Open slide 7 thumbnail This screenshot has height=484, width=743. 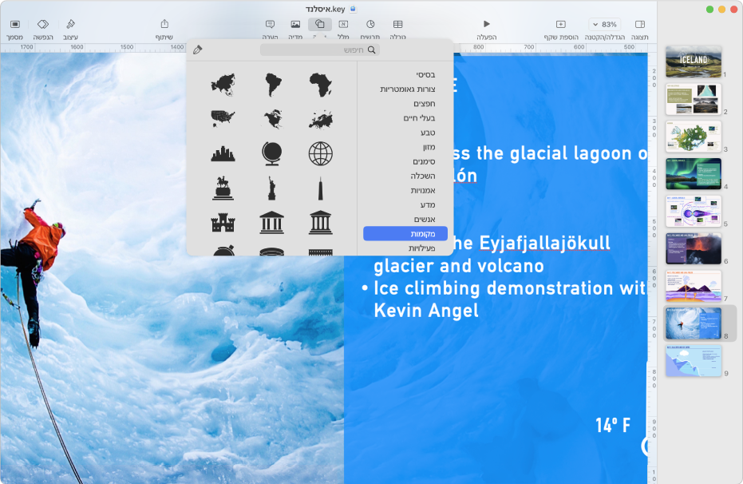tap(694, 286)
